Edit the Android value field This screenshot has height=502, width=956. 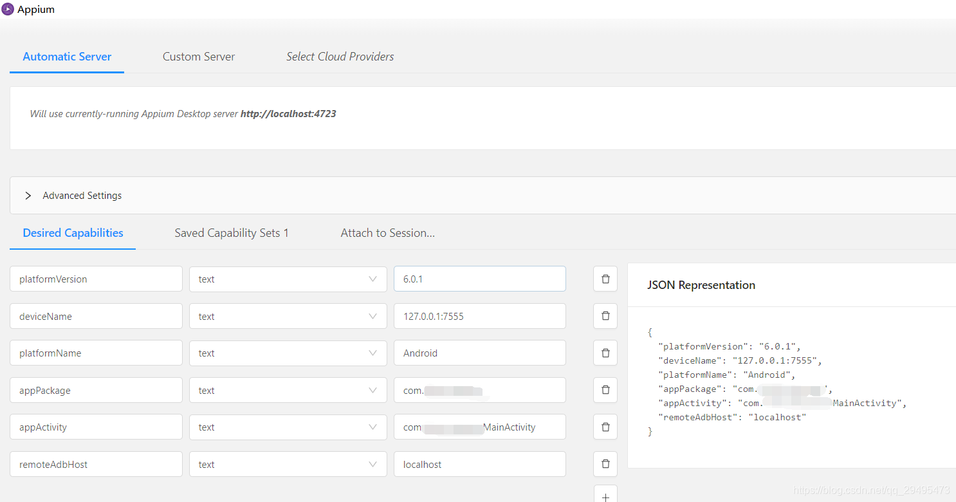[x=480, y=353]
